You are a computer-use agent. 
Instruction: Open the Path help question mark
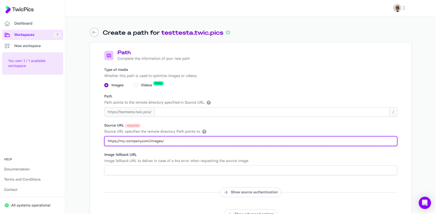click(209, 103)
